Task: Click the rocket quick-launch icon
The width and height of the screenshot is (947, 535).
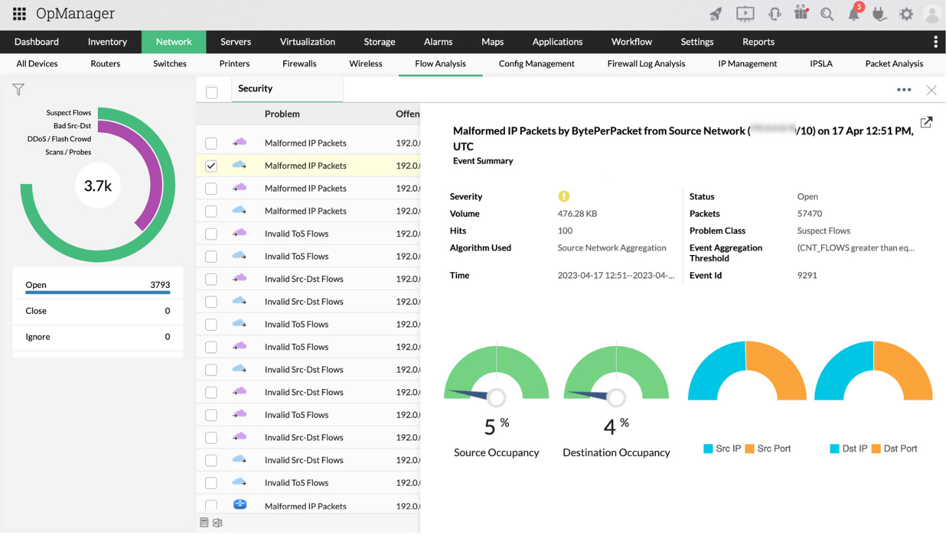Action: pyautogui.click(x=716, y=14)
